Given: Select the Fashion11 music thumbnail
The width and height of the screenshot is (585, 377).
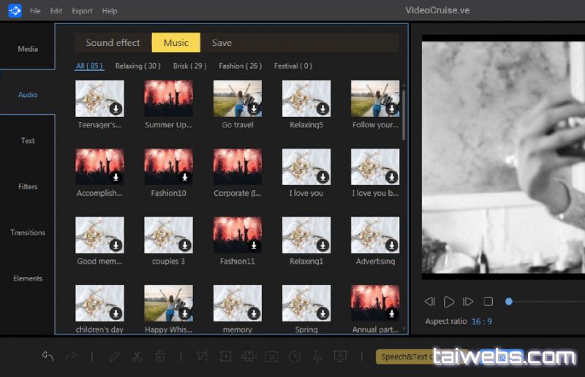Looking at the screenshot, I should 237,235.
